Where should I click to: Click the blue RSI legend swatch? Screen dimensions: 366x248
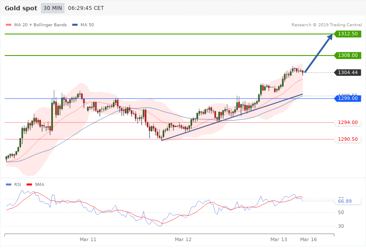coord(9,185)
